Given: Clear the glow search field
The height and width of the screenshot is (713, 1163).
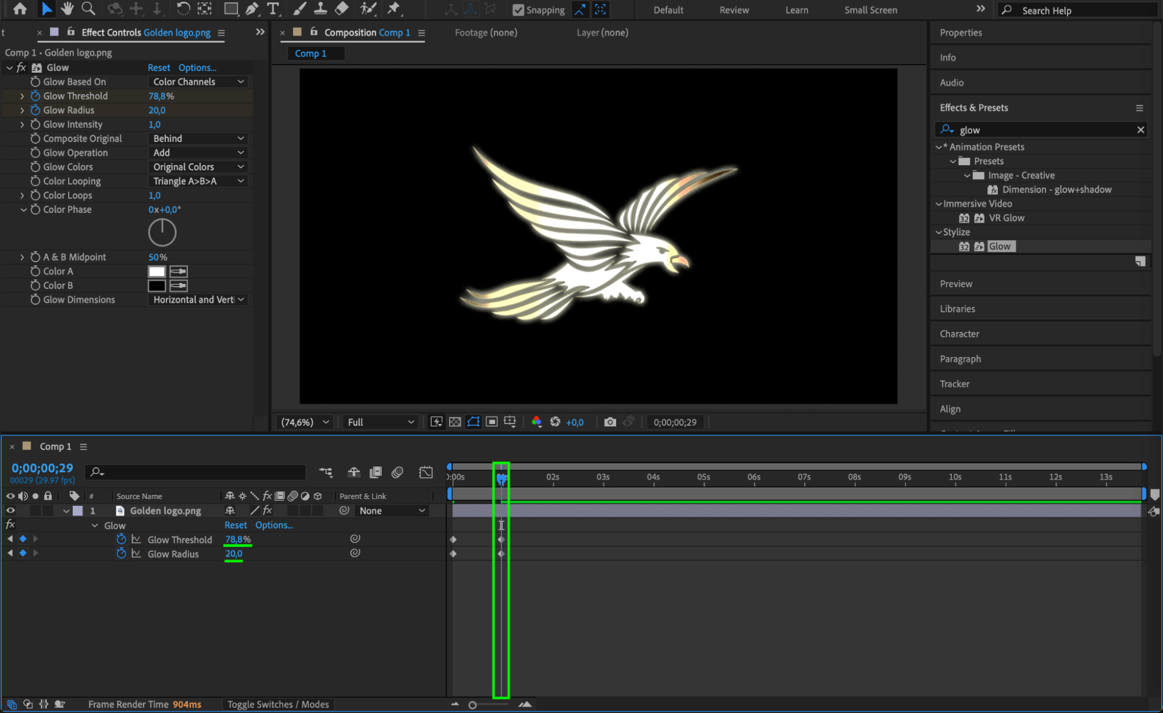Looking at the screenshot, I should point(1140,130).
